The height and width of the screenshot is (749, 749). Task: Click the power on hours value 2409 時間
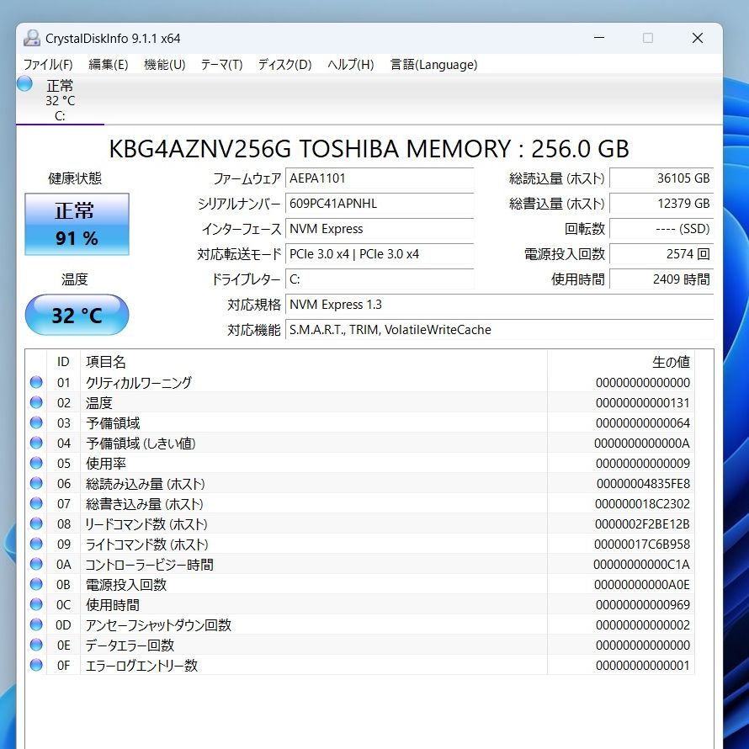pos(661,279)
